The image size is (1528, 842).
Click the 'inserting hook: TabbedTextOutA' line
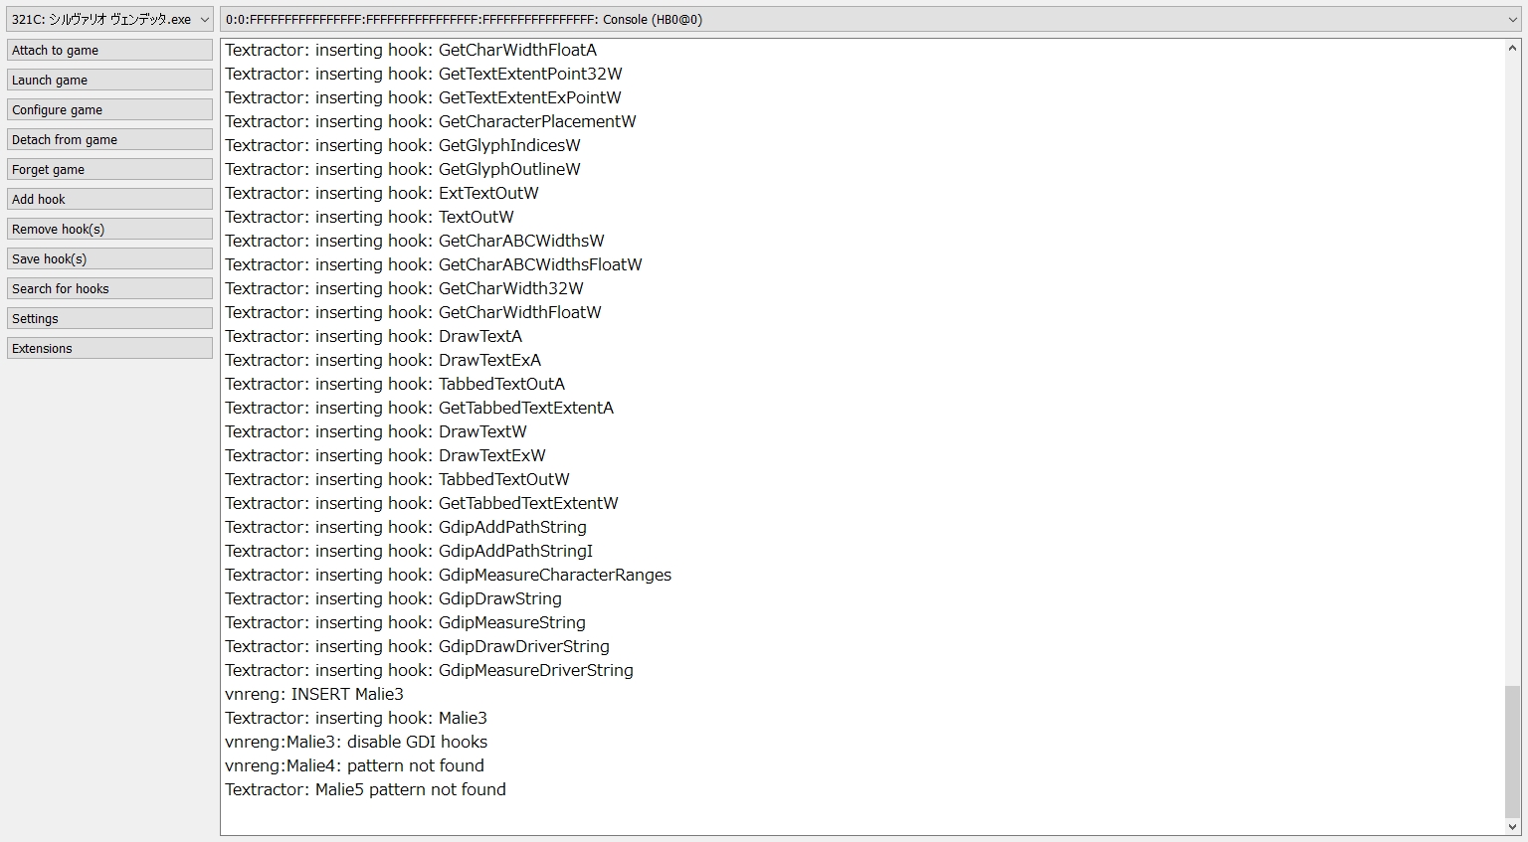click(x=395, y=384)
